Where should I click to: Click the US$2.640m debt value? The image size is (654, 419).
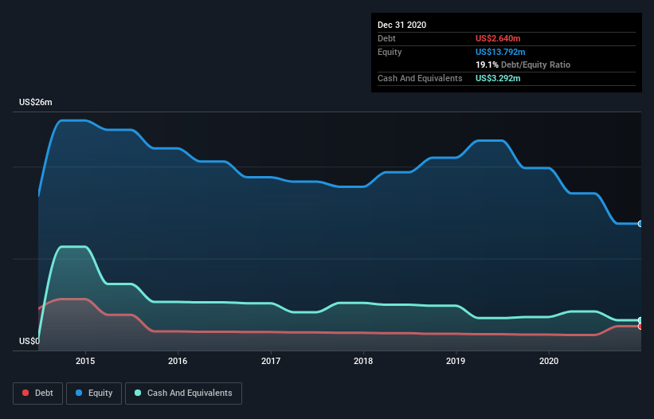click(498, 38)
